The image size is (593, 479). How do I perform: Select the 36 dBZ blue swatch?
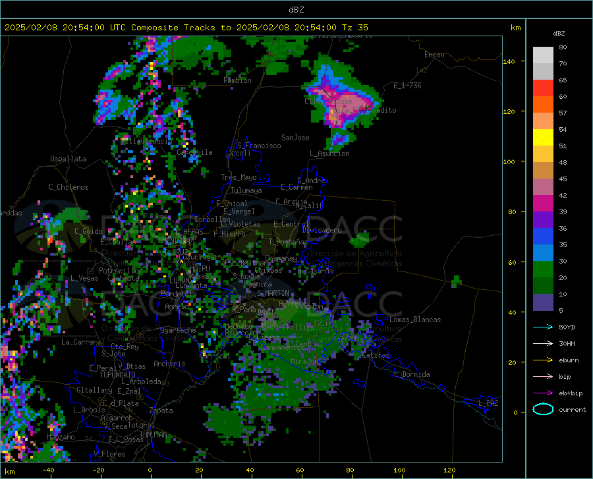point(543,236)
